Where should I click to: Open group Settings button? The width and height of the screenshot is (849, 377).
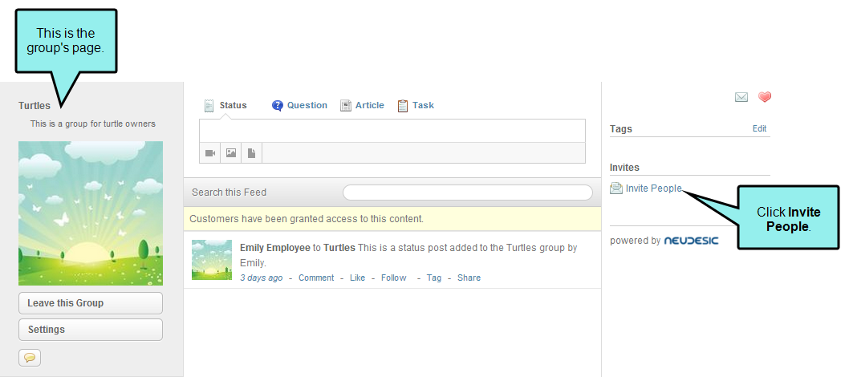(x=91, y=330)
